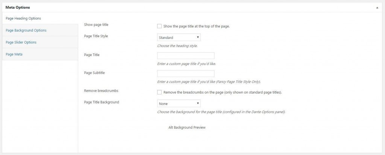Click the 'Choose the heading style.' hint text
385x155 pixels.
(x=177, y=46)
